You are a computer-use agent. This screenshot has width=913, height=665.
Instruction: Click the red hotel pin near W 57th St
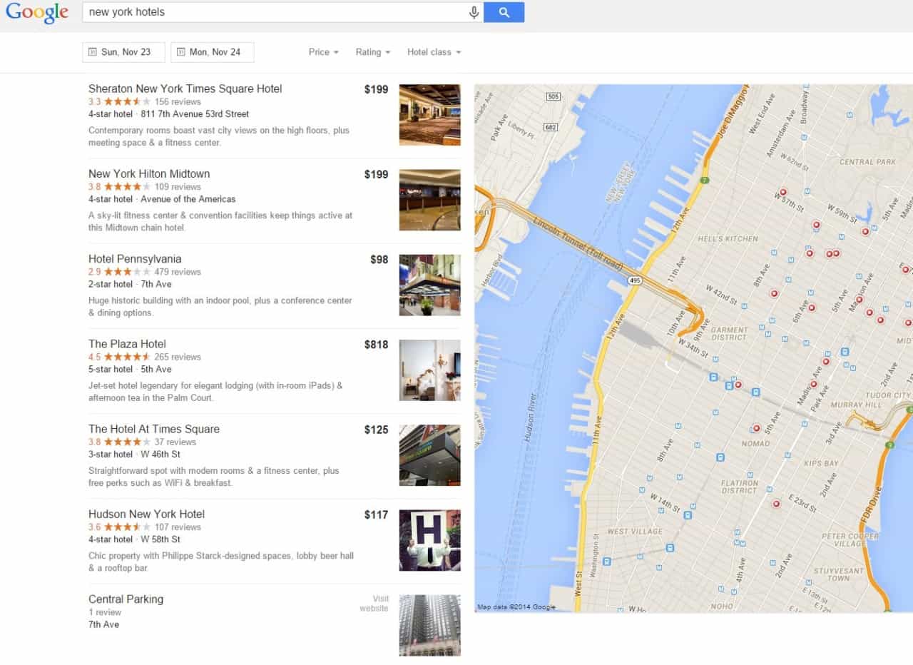click(x=782, y=192)
